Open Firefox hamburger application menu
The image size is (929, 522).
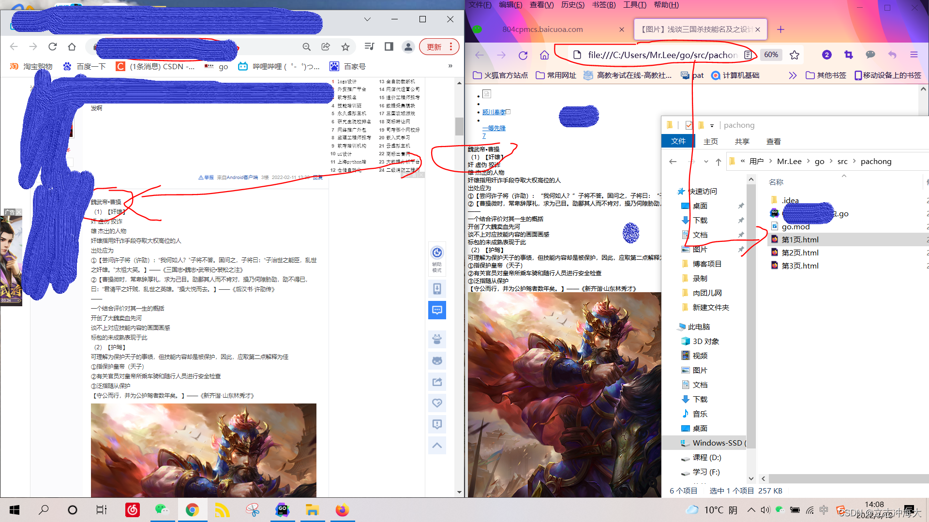click(914, 55)
